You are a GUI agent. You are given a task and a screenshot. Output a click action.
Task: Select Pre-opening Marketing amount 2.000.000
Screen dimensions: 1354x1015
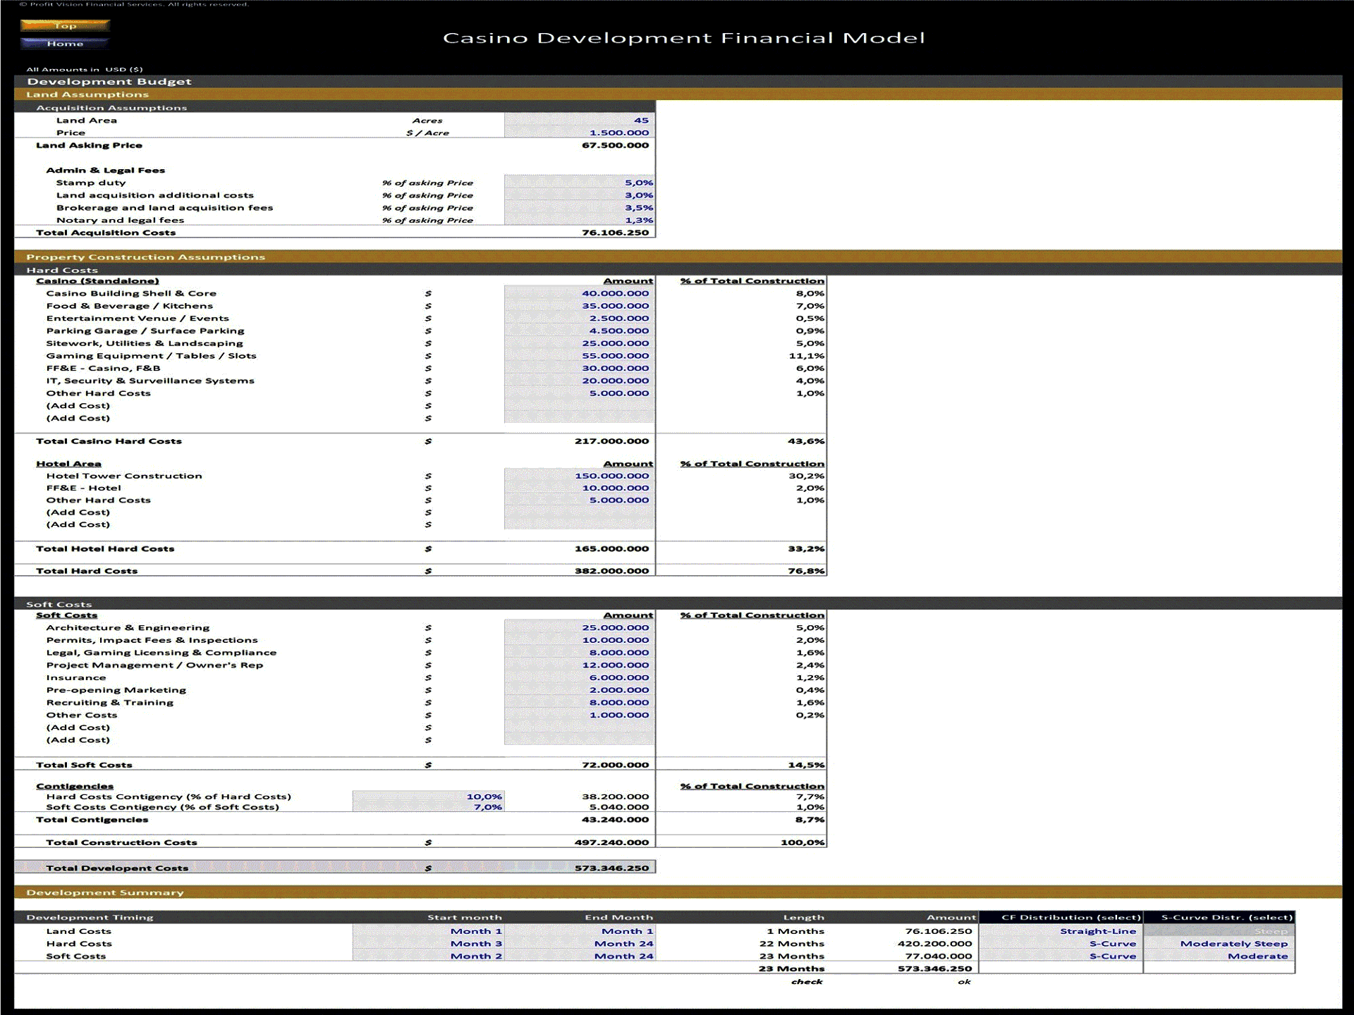click(579, 690)
